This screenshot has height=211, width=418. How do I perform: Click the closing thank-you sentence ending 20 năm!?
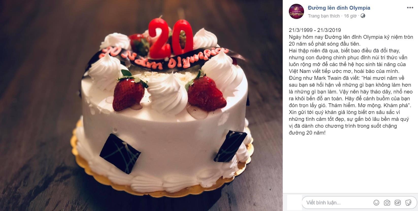(x=349, y=122)
